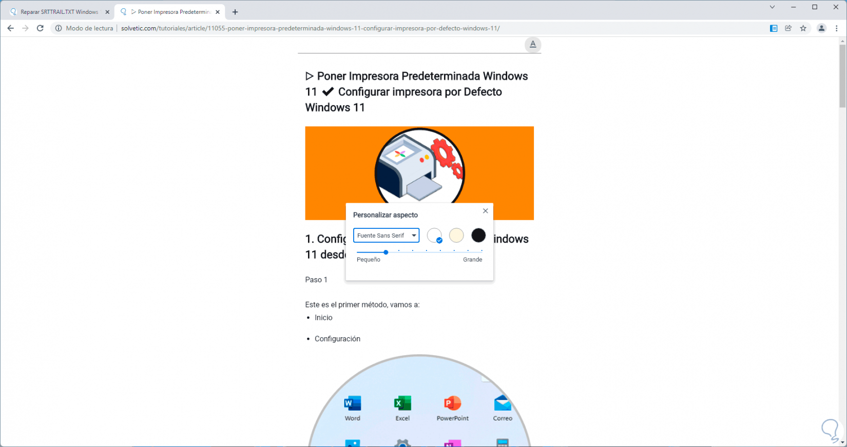Switch to the Reparar SRTTRAIL.TXT Windows tab
This screenshot has width=847, height=447.
coord(59,12)
